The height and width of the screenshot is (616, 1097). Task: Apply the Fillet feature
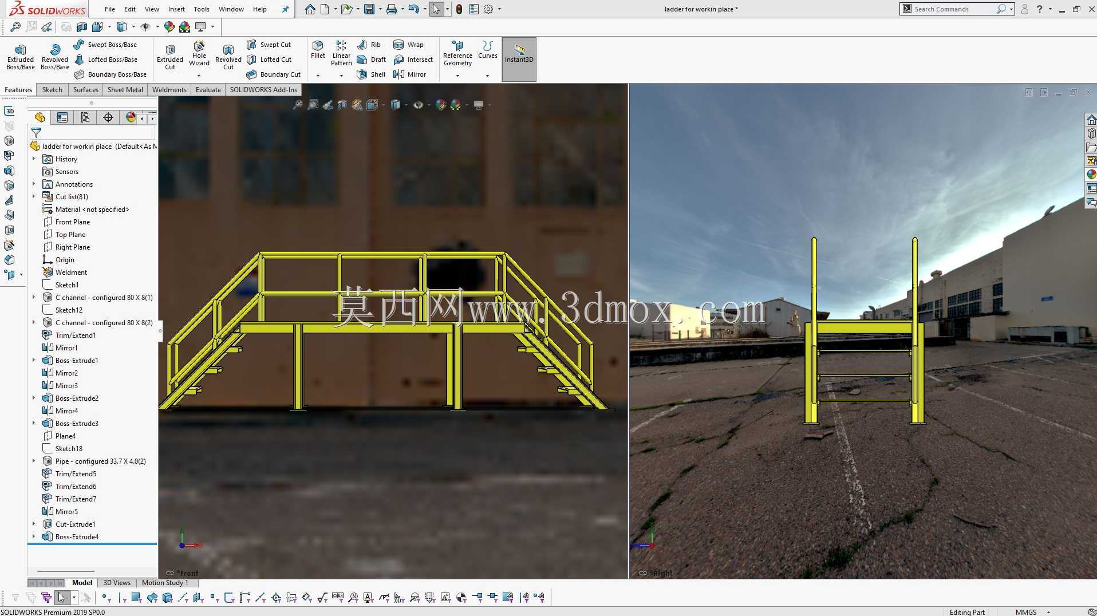318,50
